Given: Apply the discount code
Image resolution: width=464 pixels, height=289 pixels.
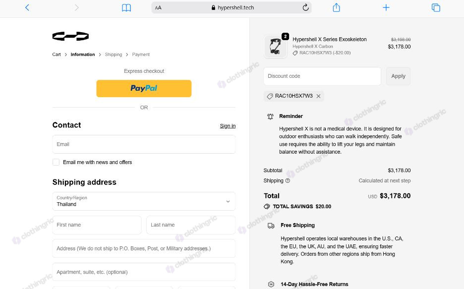Looking at the screenshot, I should [398, 76].
